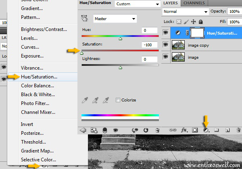Select Curves... menu item
This screenshot has width=242, height=169.
click(30, 47)
